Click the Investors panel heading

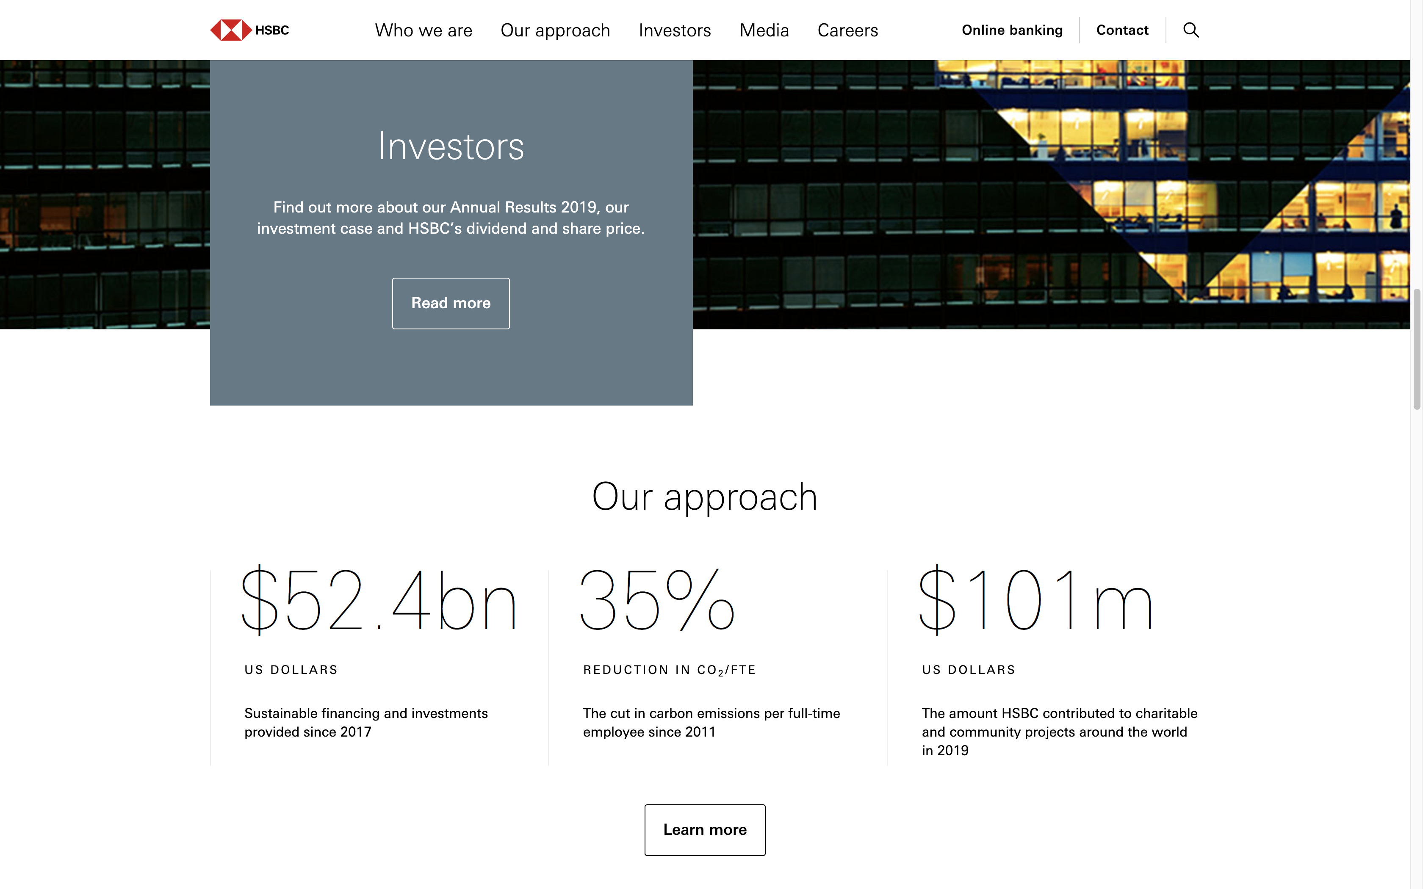[x=451, y=146]
